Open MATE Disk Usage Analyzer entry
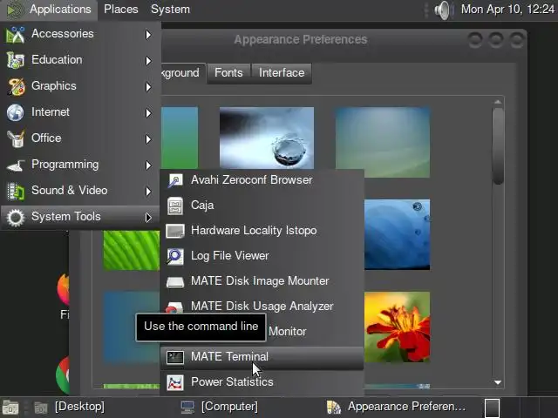The width and height of the screenshot is (558, 418). 262,306
